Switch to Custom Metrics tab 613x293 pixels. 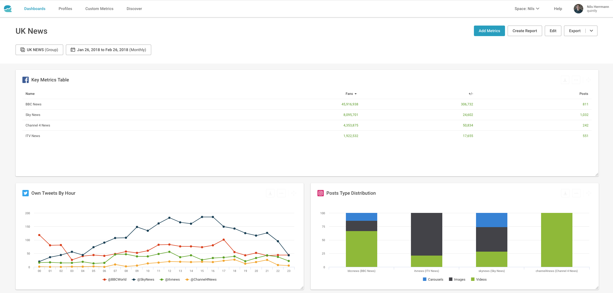(99, 9)
